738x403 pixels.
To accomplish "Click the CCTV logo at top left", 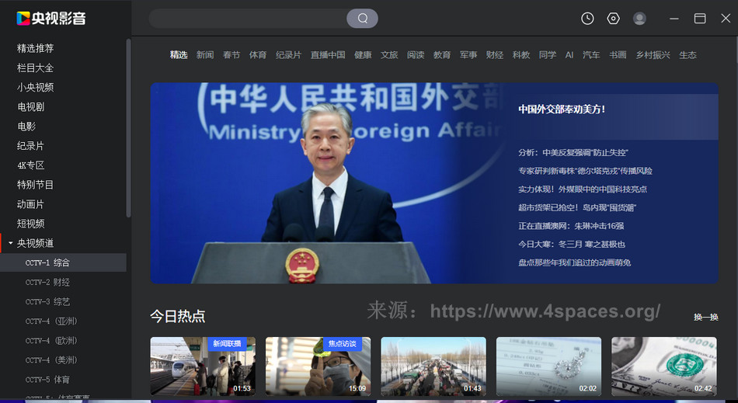I will [51, 18].
